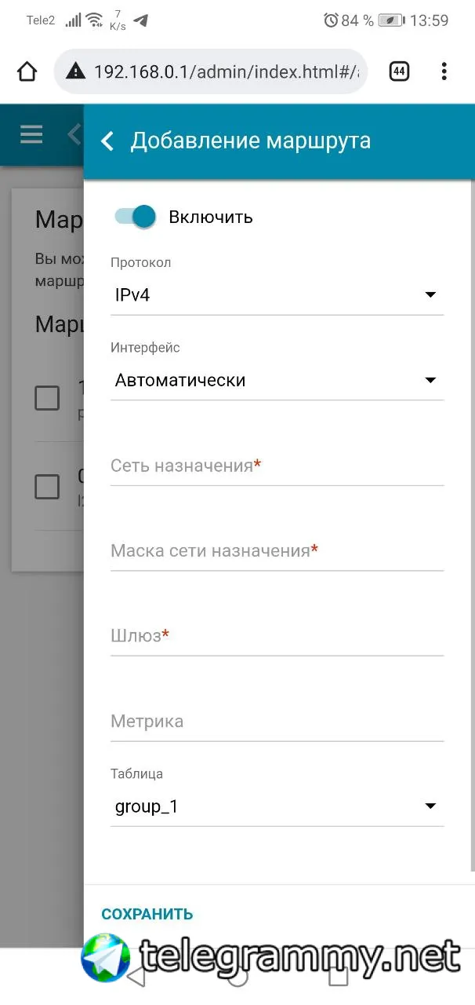Image resolution: width=475 pixels, height=1005 pixels.
Task: Click the СОХРАНИТЬ button
Action: (147, 914)
